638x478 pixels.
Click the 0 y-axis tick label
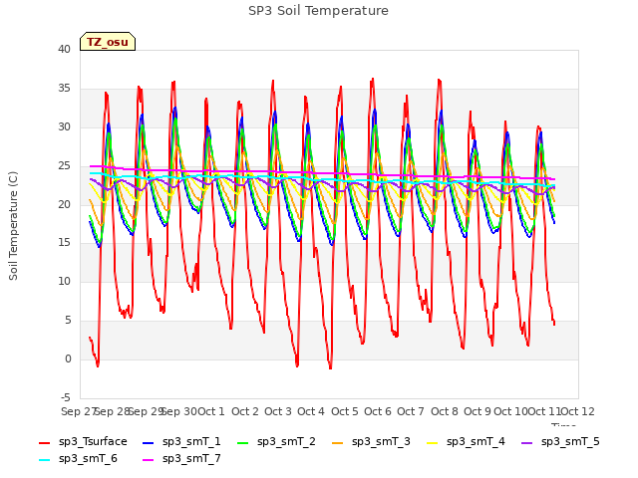pyautogui.click(x=68, y=358)
